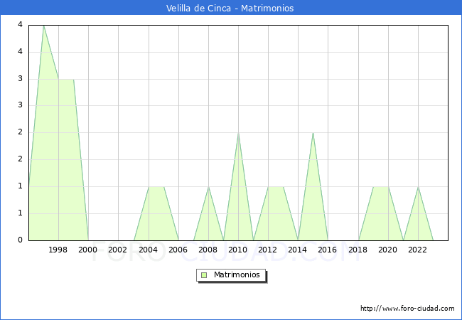Click the 1997 peak at value 4

43,26
